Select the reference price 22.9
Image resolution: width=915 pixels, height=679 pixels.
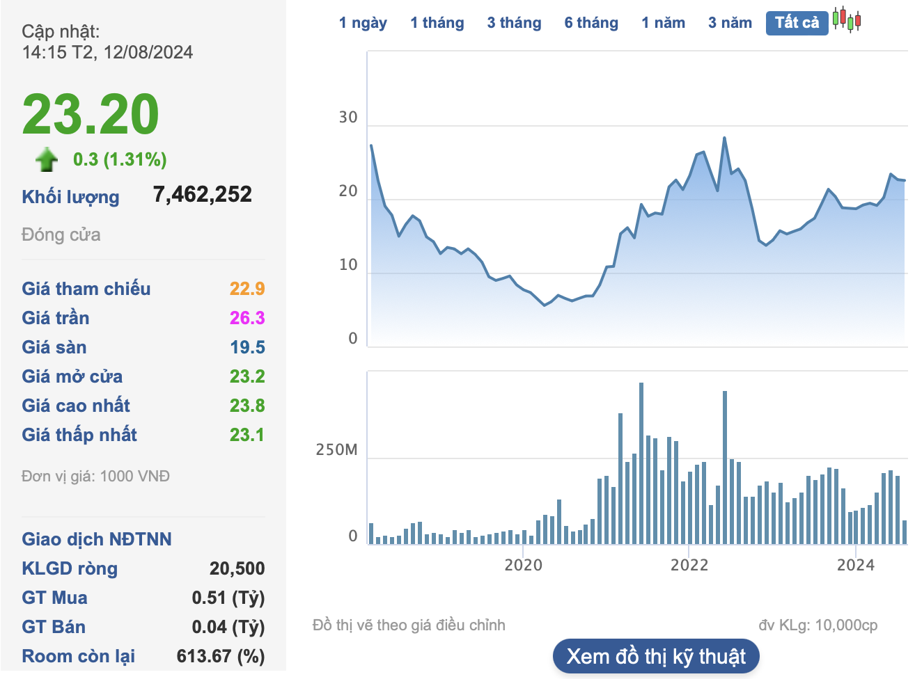point(247,289)
